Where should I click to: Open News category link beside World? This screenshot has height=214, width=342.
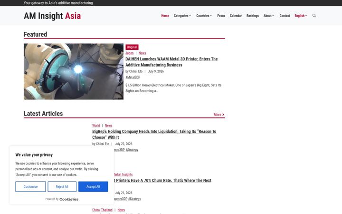tap(108, 126)
